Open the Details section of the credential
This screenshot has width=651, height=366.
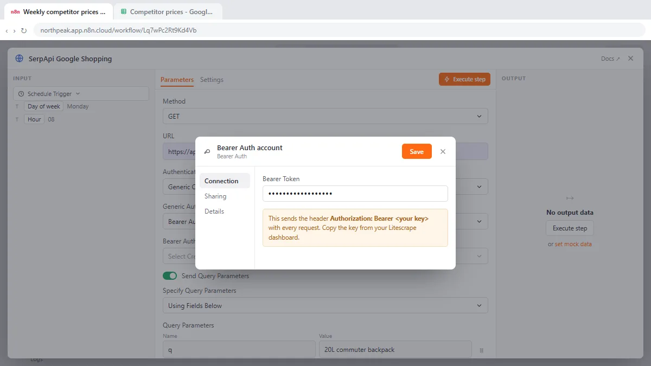pos(214,211)
